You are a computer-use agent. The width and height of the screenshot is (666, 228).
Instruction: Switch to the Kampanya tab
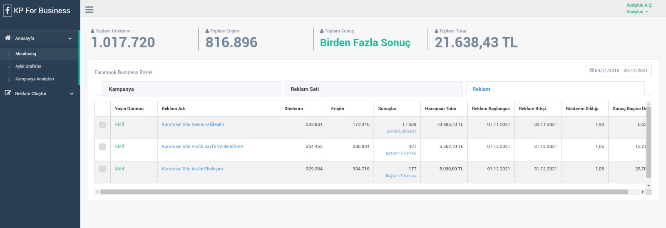tap(191, 89)
